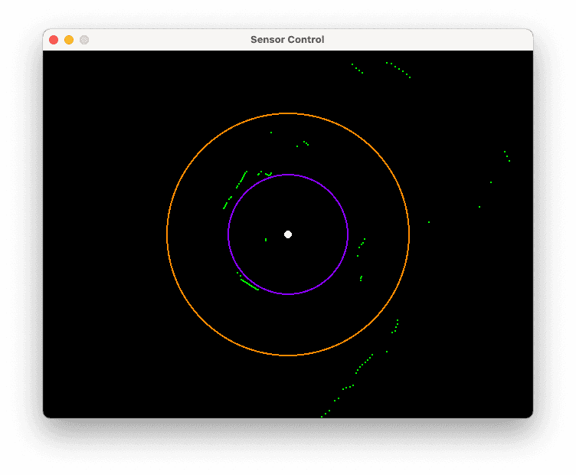The image size is (576, 475).
Task: Click green point cluster atop the purple circle
Action: pyautogui.click(x=265, y=174)
